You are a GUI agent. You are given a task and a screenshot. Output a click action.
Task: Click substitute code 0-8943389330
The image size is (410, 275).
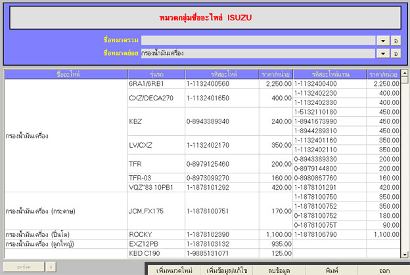(329, 159)
